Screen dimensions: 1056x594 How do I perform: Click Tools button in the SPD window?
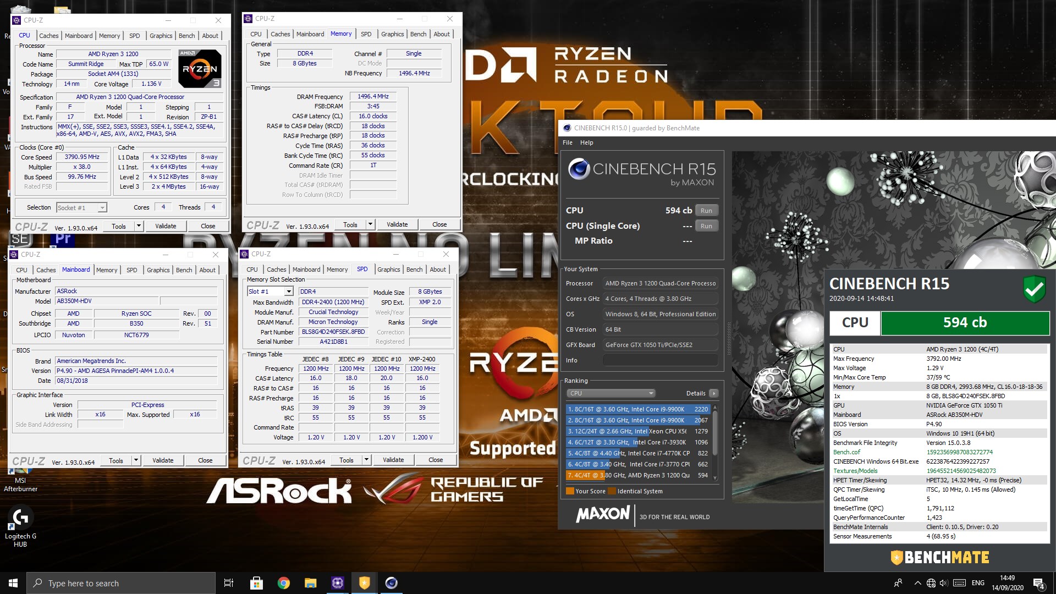(346, 460)
